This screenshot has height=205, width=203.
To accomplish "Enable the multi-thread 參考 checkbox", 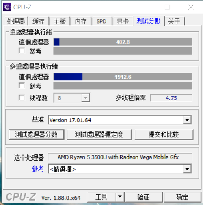I will (x=22, y=86).
